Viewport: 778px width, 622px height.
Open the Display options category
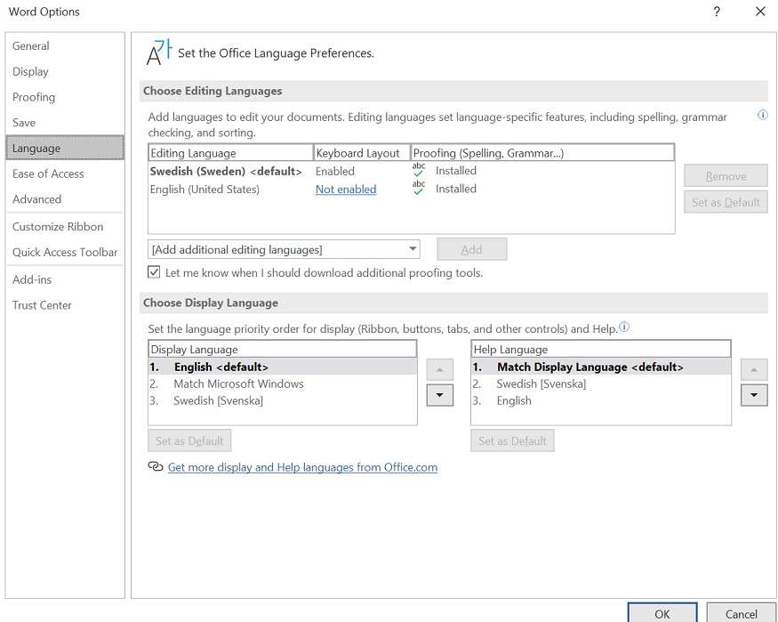coord(65,71)
